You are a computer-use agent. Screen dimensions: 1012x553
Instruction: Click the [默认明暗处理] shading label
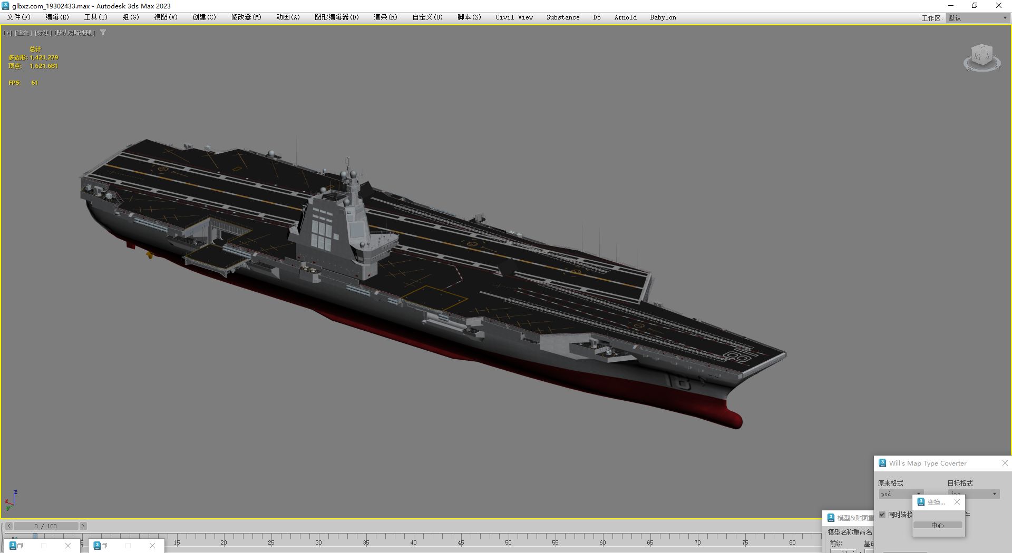coord(74,33)
